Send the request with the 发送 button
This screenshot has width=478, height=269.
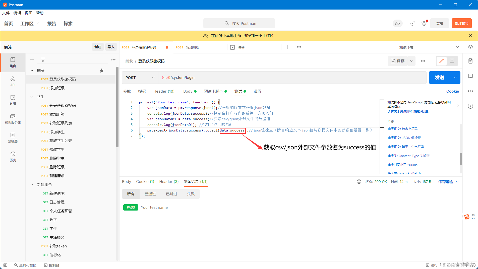tap(440, 78)
